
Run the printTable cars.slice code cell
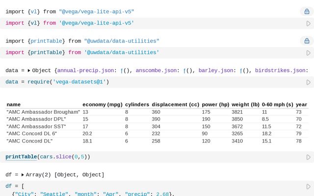point(308,157)
